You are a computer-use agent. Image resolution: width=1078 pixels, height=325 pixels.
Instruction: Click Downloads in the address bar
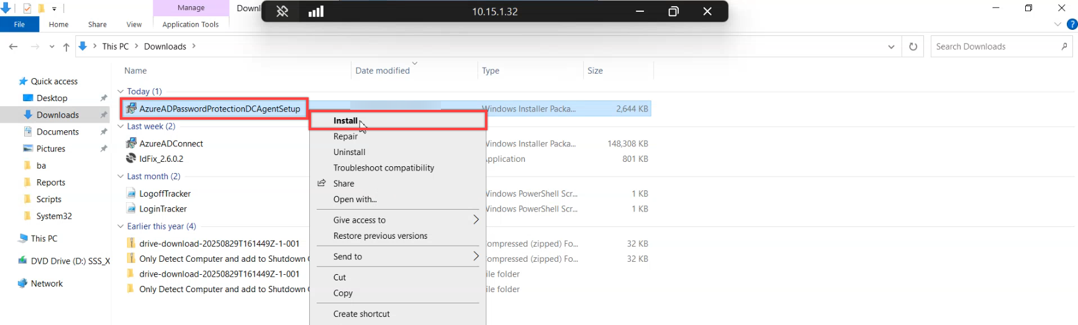165,47
